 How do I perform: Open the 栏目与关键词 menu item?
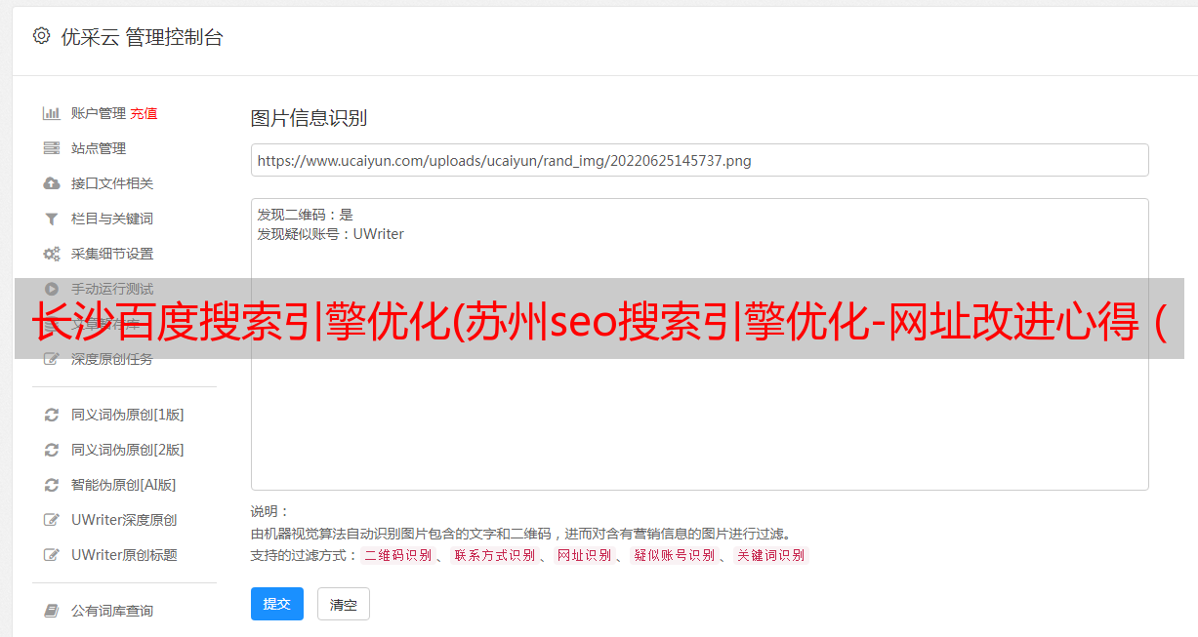pos(112,219)
